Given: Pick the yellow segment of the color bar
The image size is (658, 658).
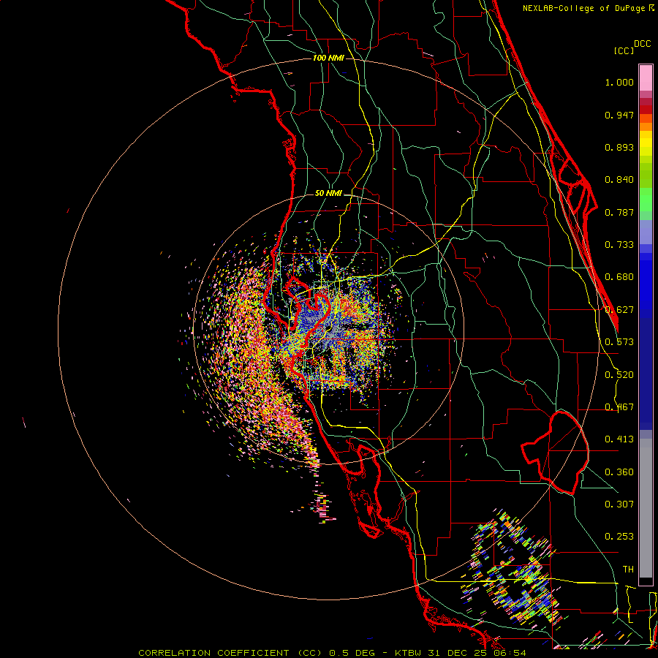Looking at the screenshot, I should pos(646,143).
